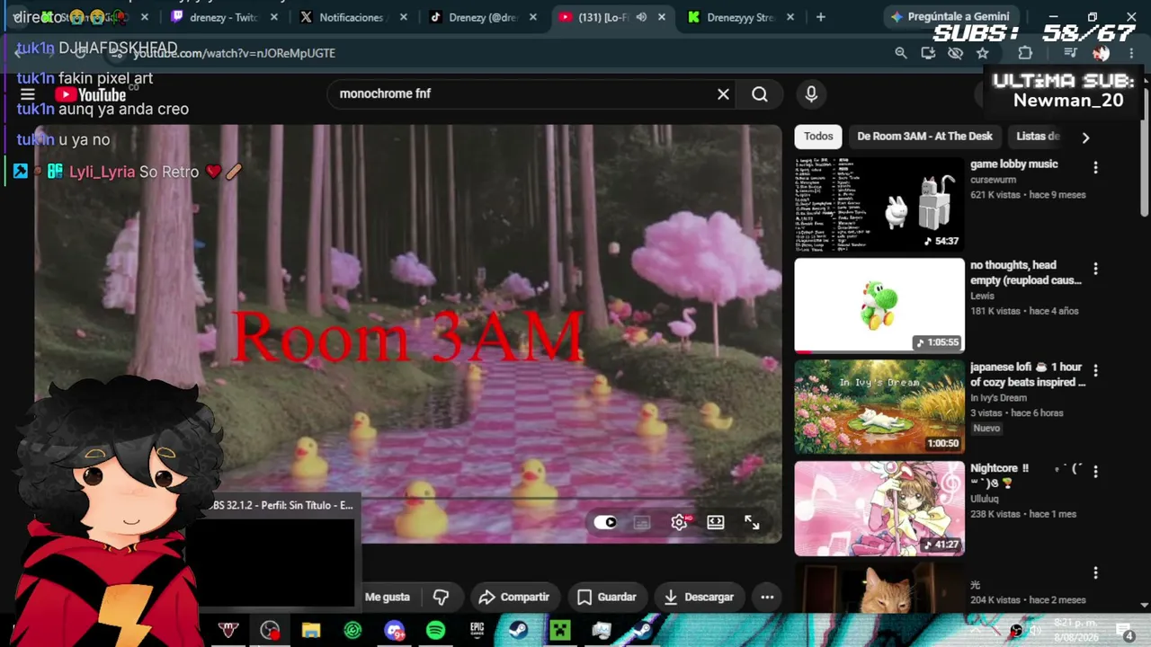Switch the player to theater mode
The height and width of the screenshot is (647, 1151).
click(x=716, y=522)
